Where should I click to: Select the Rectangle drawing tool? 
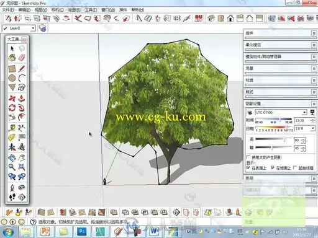pos(12,68)
